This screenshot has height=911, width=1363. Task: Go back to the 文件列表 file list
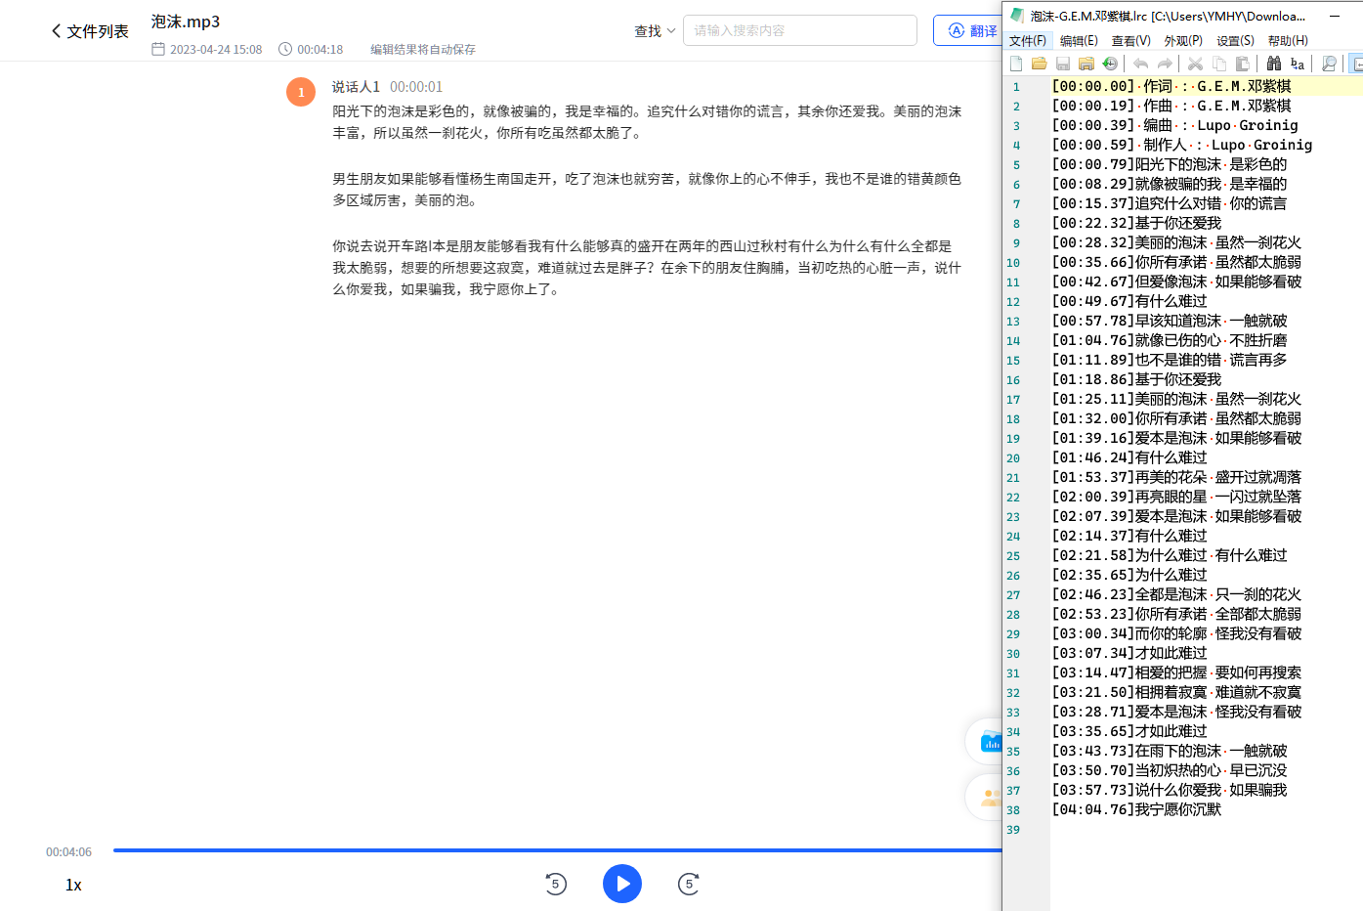[x=90, y=31]
